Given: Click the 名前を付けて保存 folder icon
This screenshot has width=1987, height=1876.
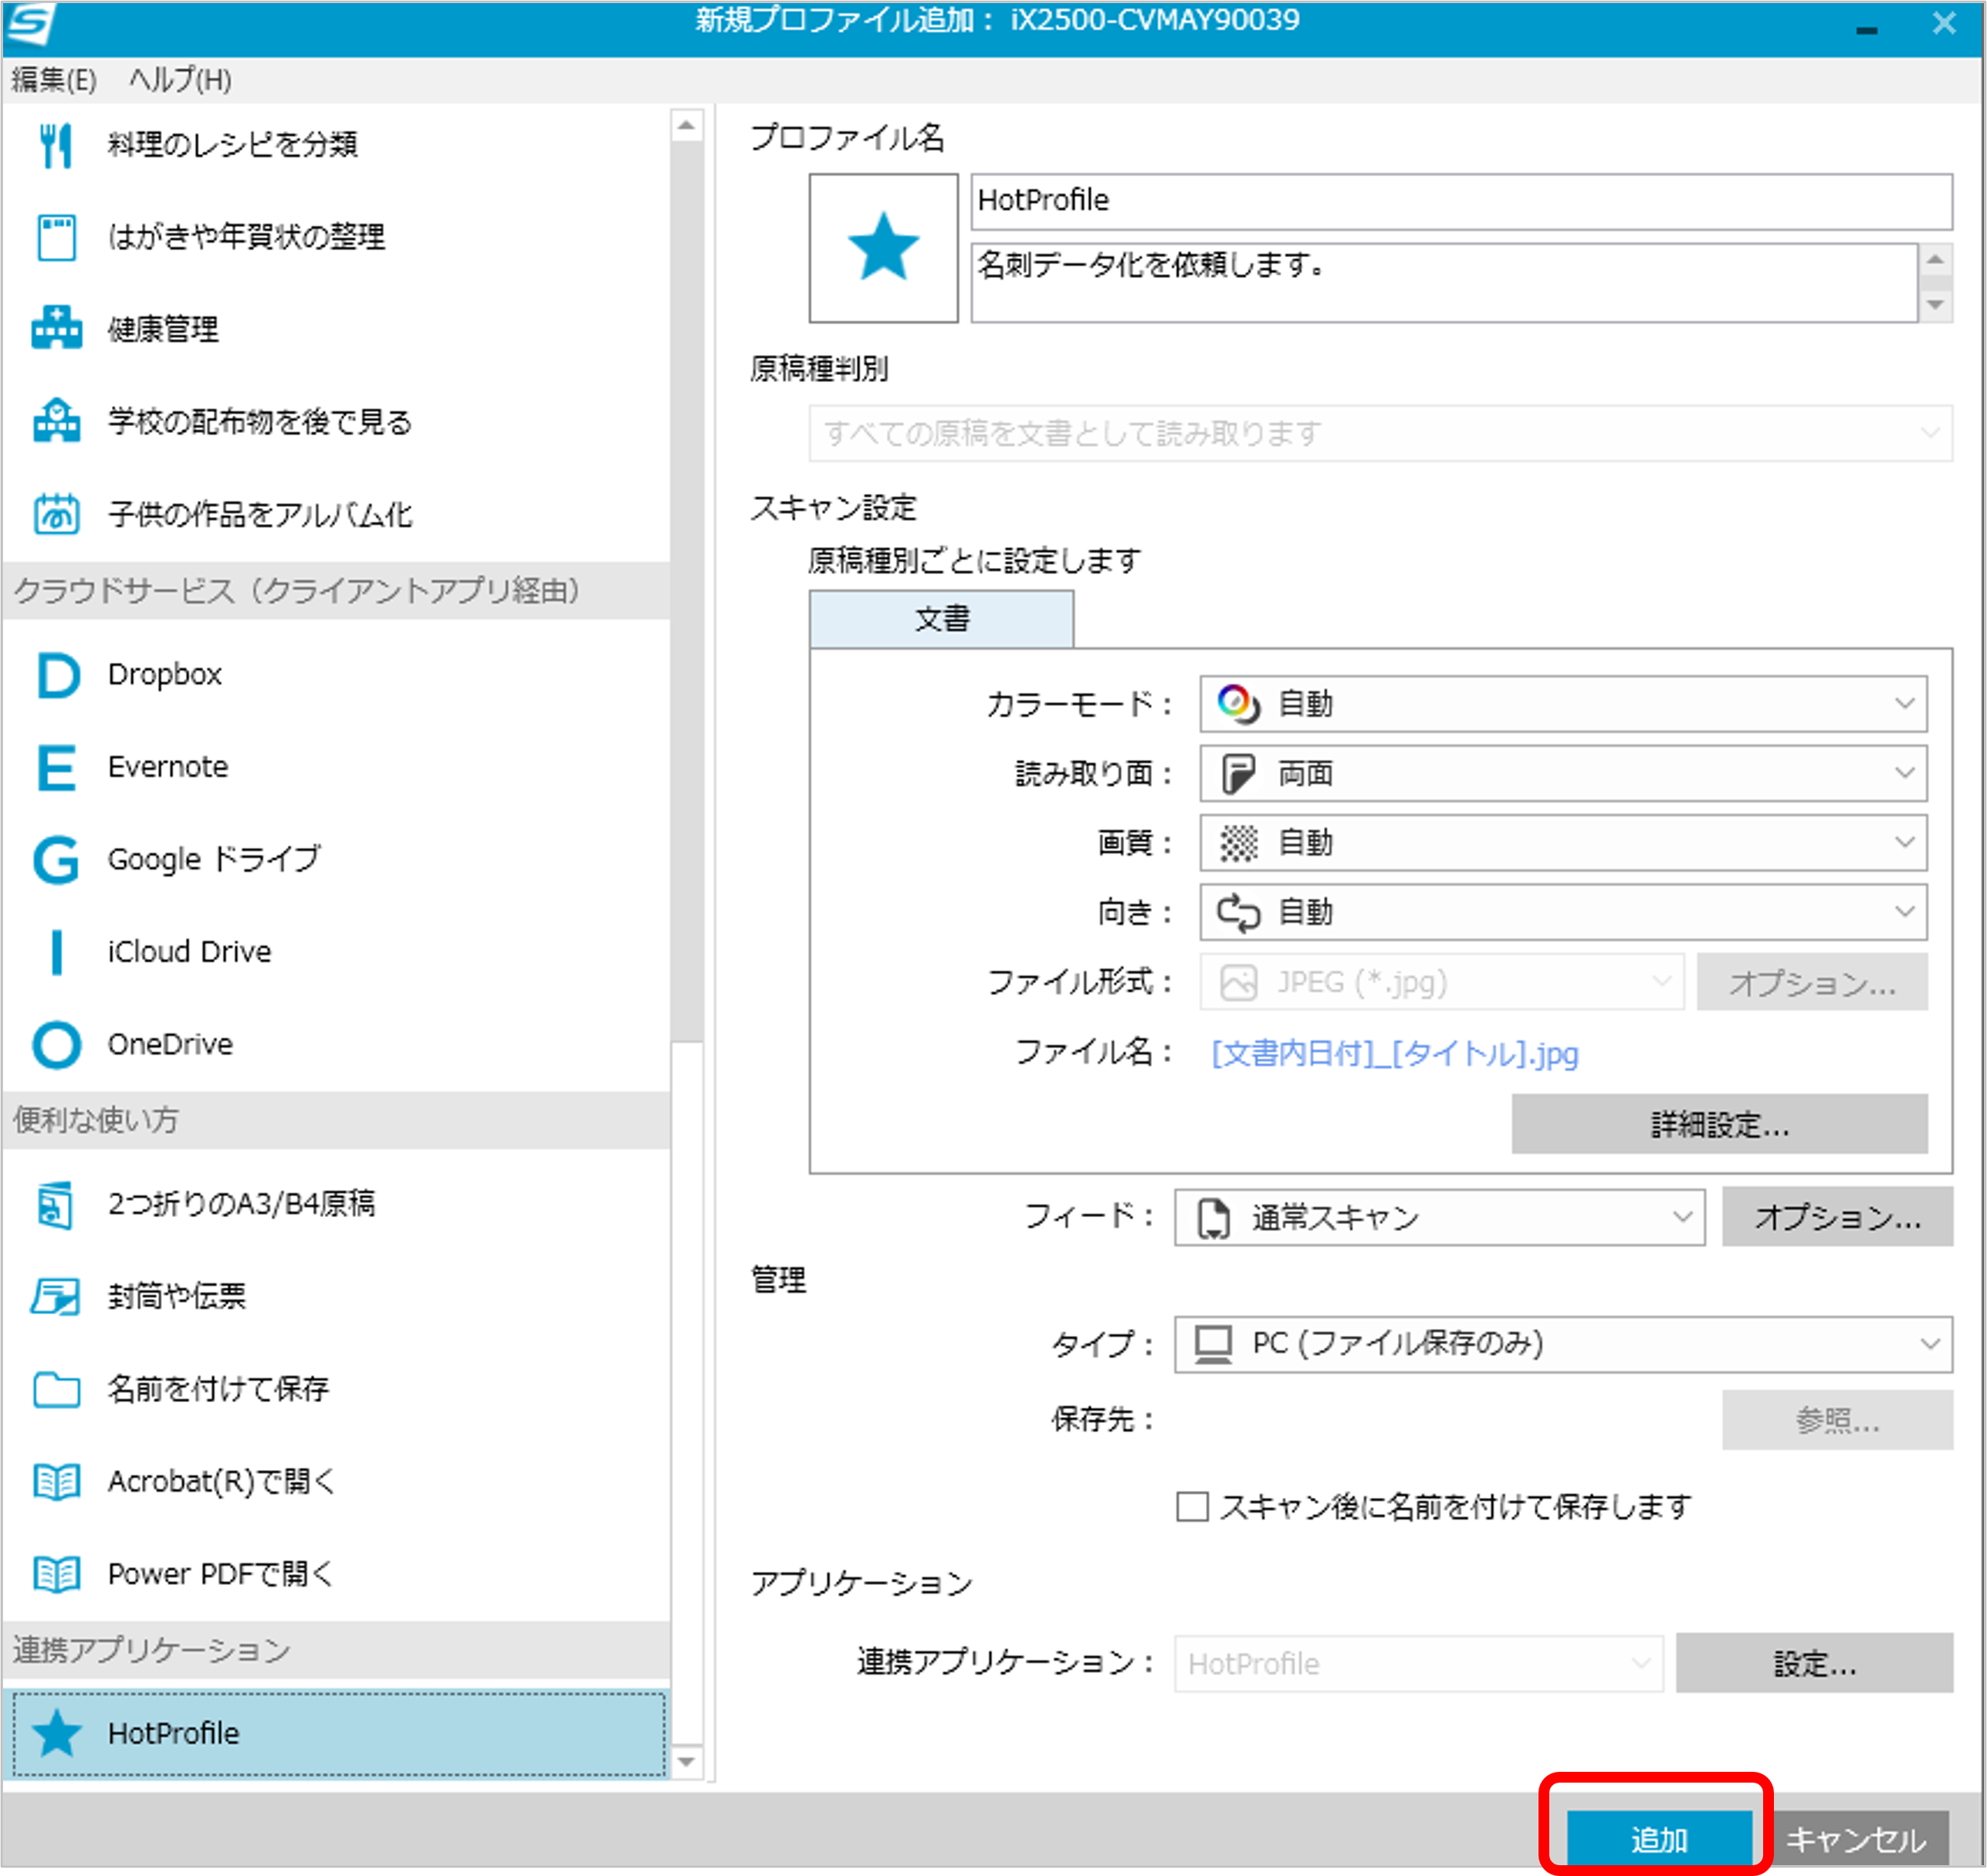Looking at the screenshot, I should [x=57, y=1389].
